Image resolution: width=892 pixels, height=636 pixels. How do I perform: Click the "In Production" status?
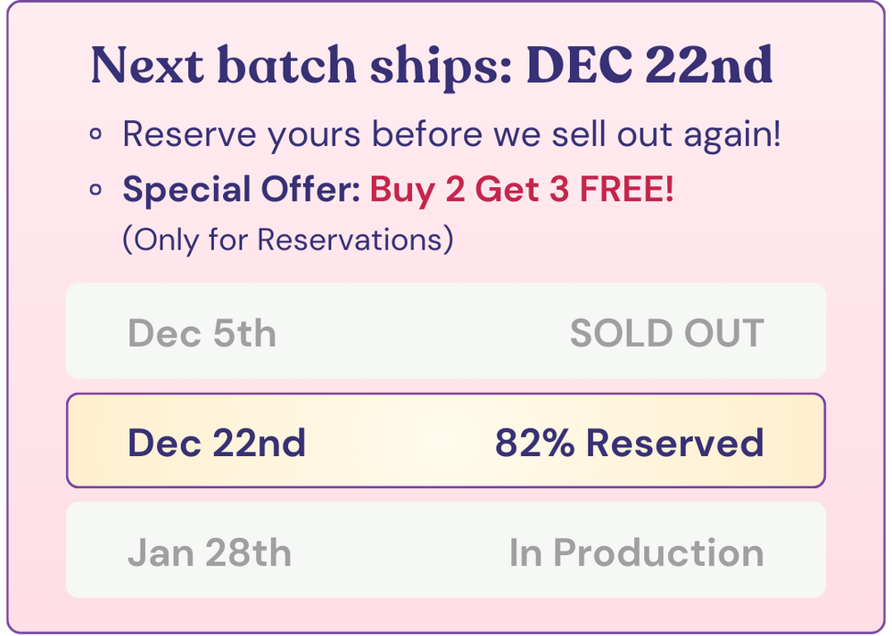point(636,552)
